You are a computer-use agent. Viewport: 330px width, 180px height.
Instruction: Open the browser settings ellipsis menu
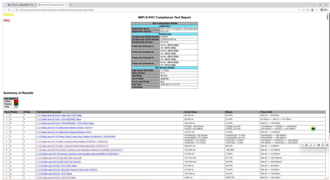point(317,10)
